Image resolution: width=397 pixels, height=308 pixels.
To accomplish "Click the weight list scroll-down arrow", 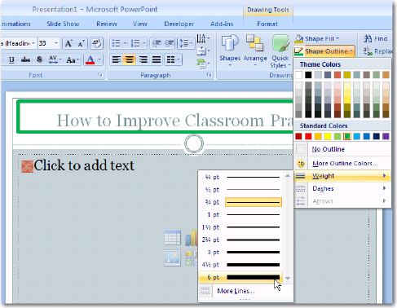I will click(288, 278).
